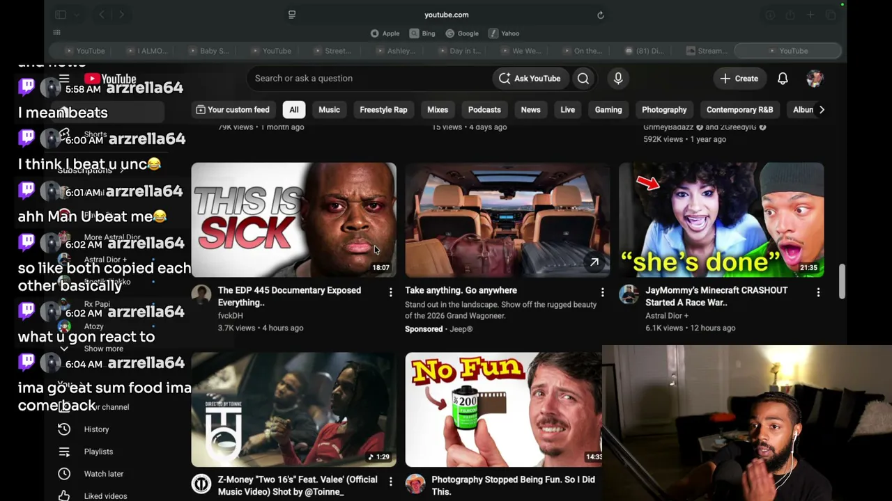Click the youtube.com address bar
The image size is (892, 501).
[446, 15]
